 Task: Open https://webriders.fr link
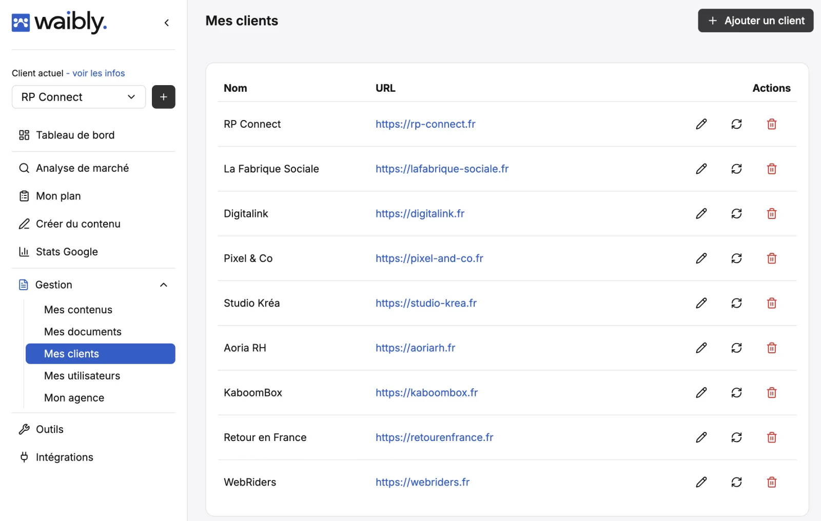(422, 482)
